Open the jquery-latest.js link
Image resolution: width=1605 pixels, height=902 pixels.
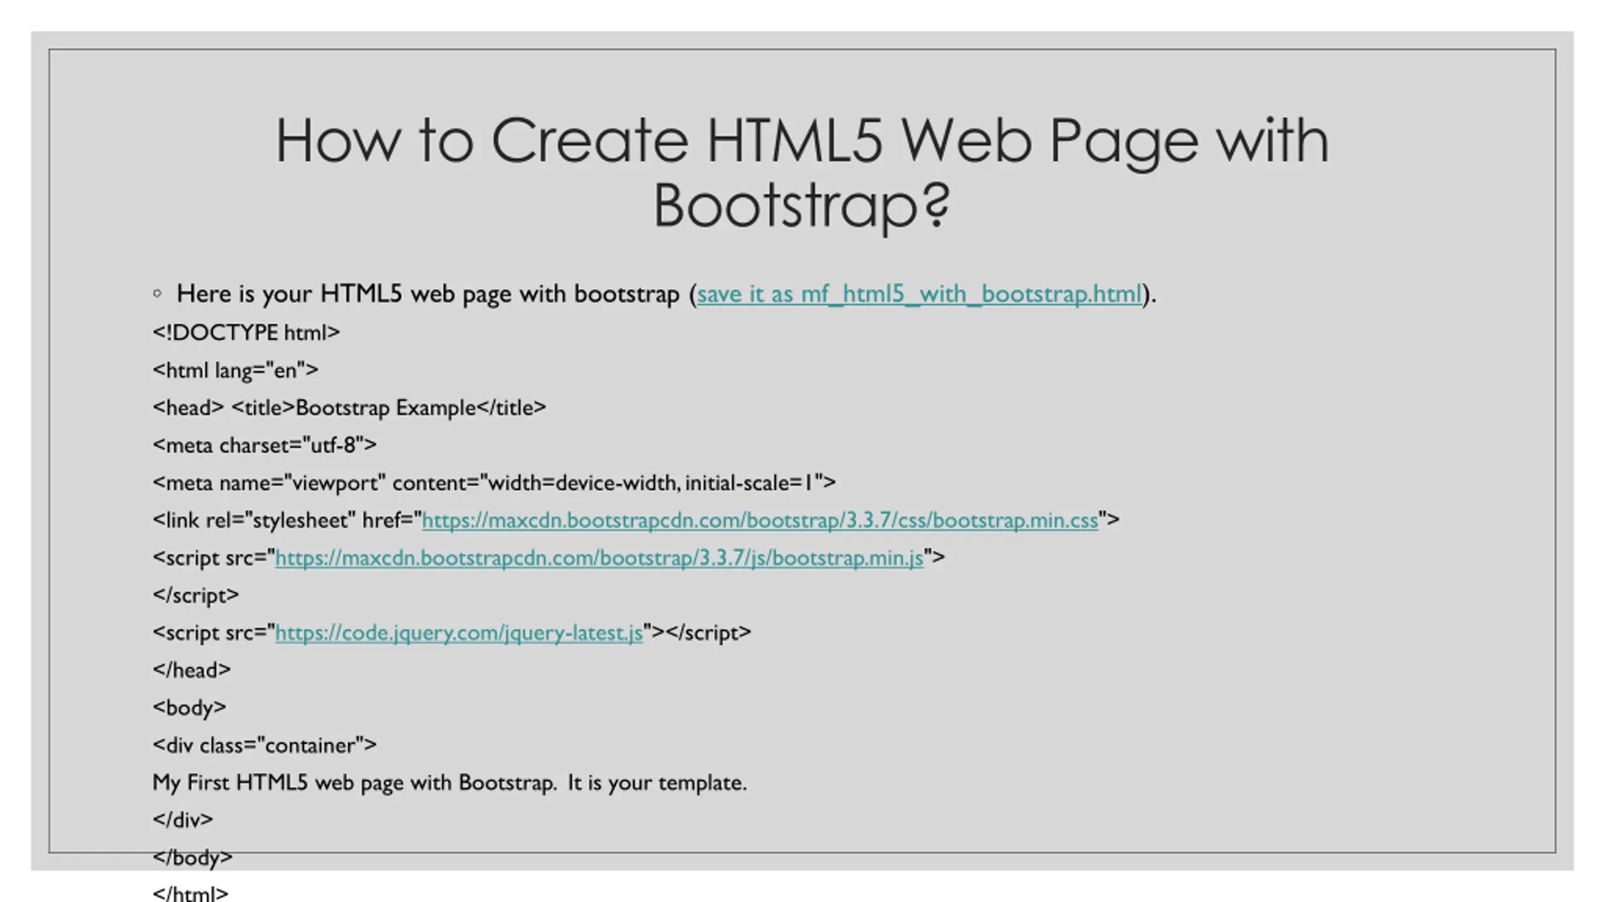tap(459, 633)
